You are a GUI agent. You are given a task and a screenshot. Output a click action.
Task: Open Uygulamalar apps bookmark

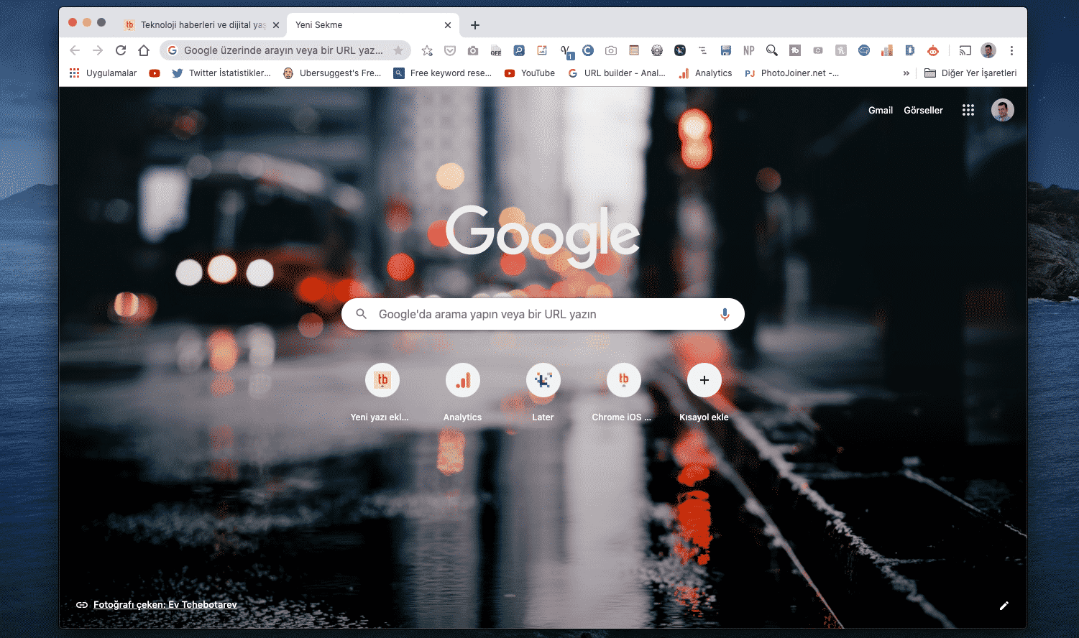coord(103,73)
